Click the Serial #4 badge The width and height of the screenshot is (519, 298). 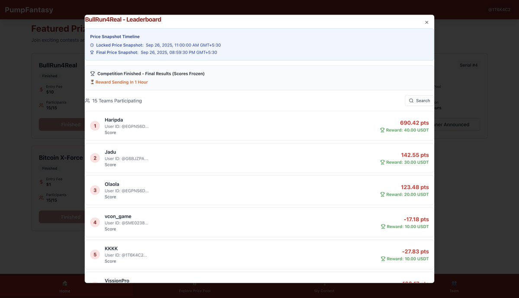(469, 65)
